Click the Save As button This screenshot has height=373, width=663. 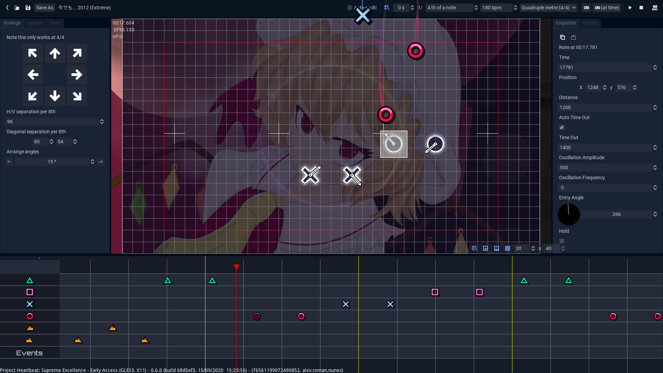45,8
